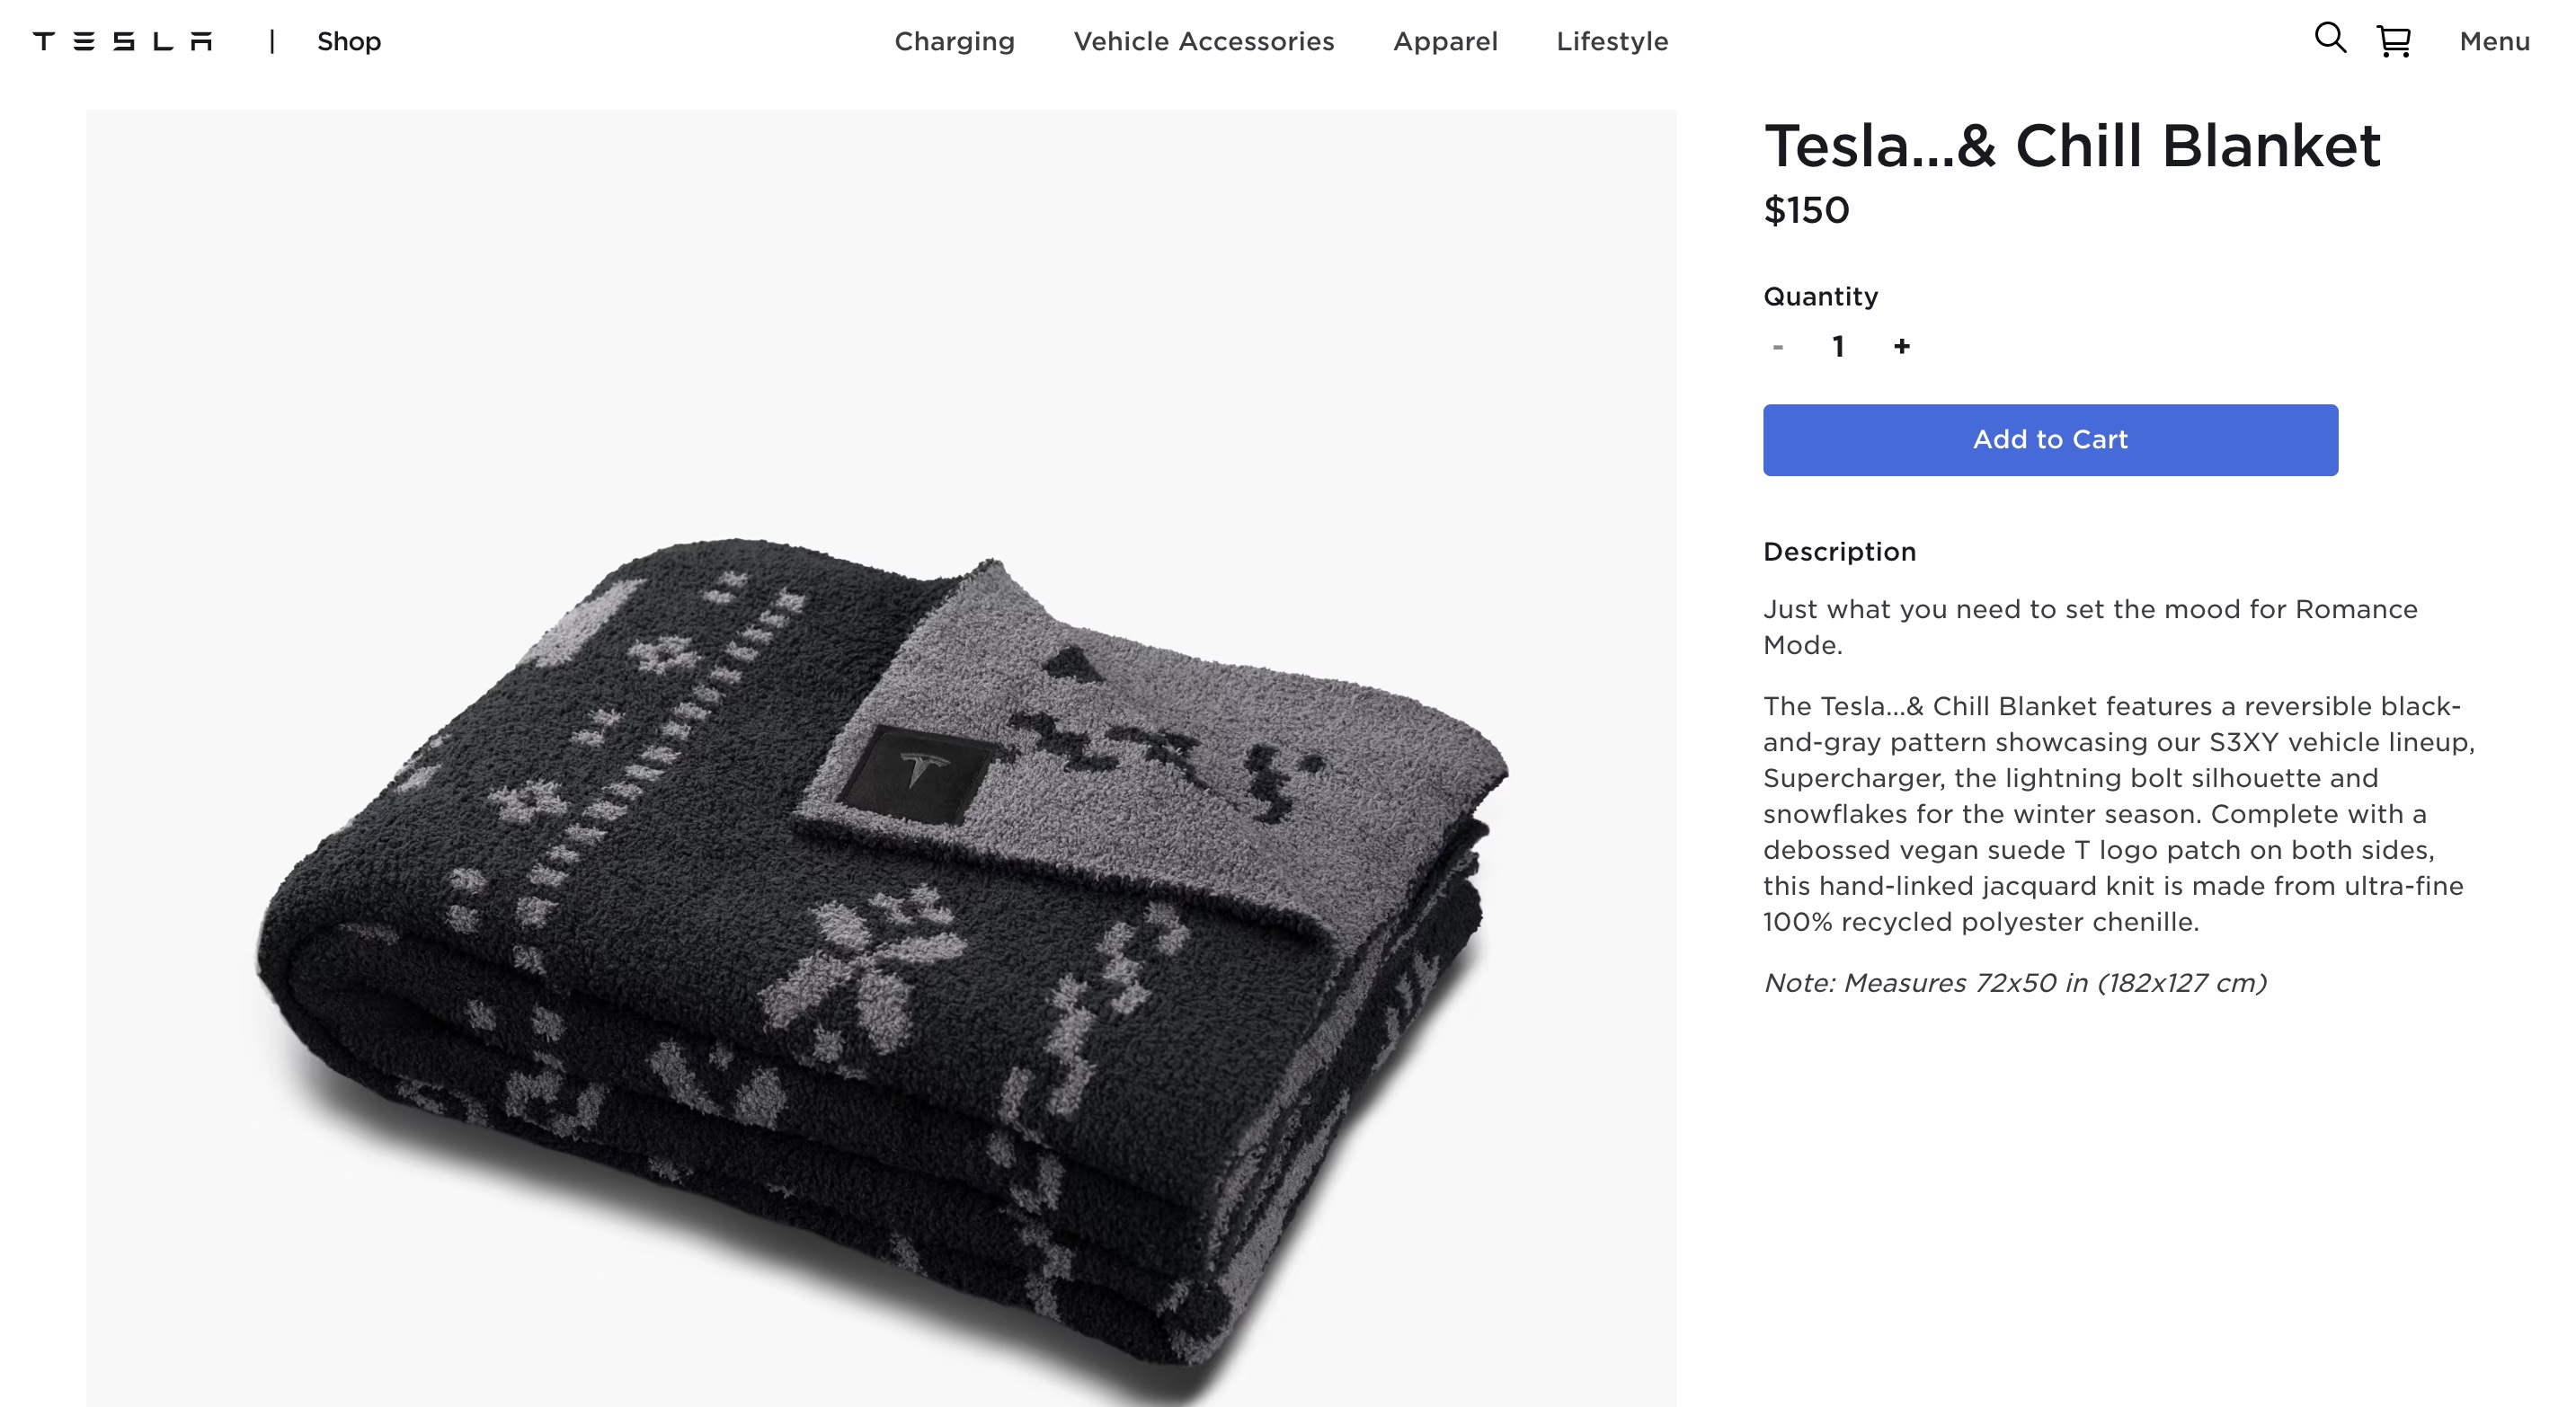Open the shopping cart icon
2576x1407 pixels.
[2394, 41]
